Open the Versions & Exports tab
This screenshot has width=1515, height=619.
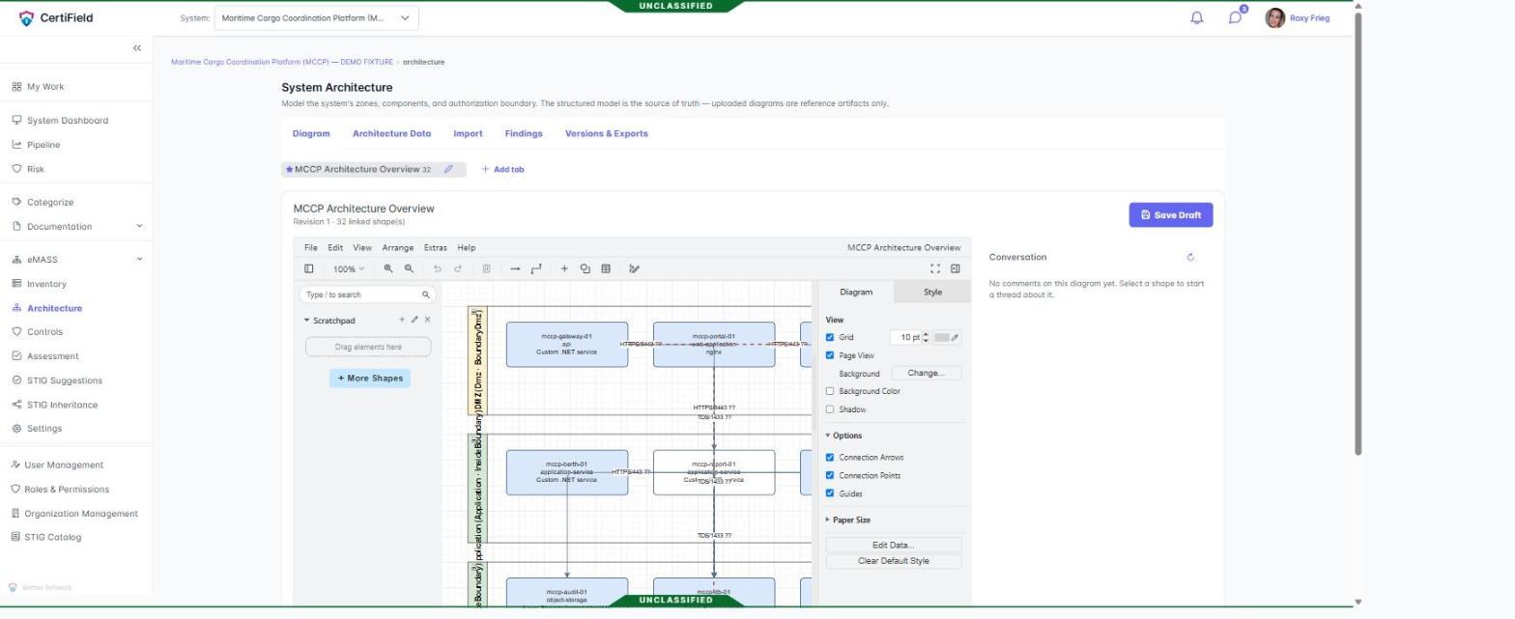pyautogui.click(x=606, y=133)
